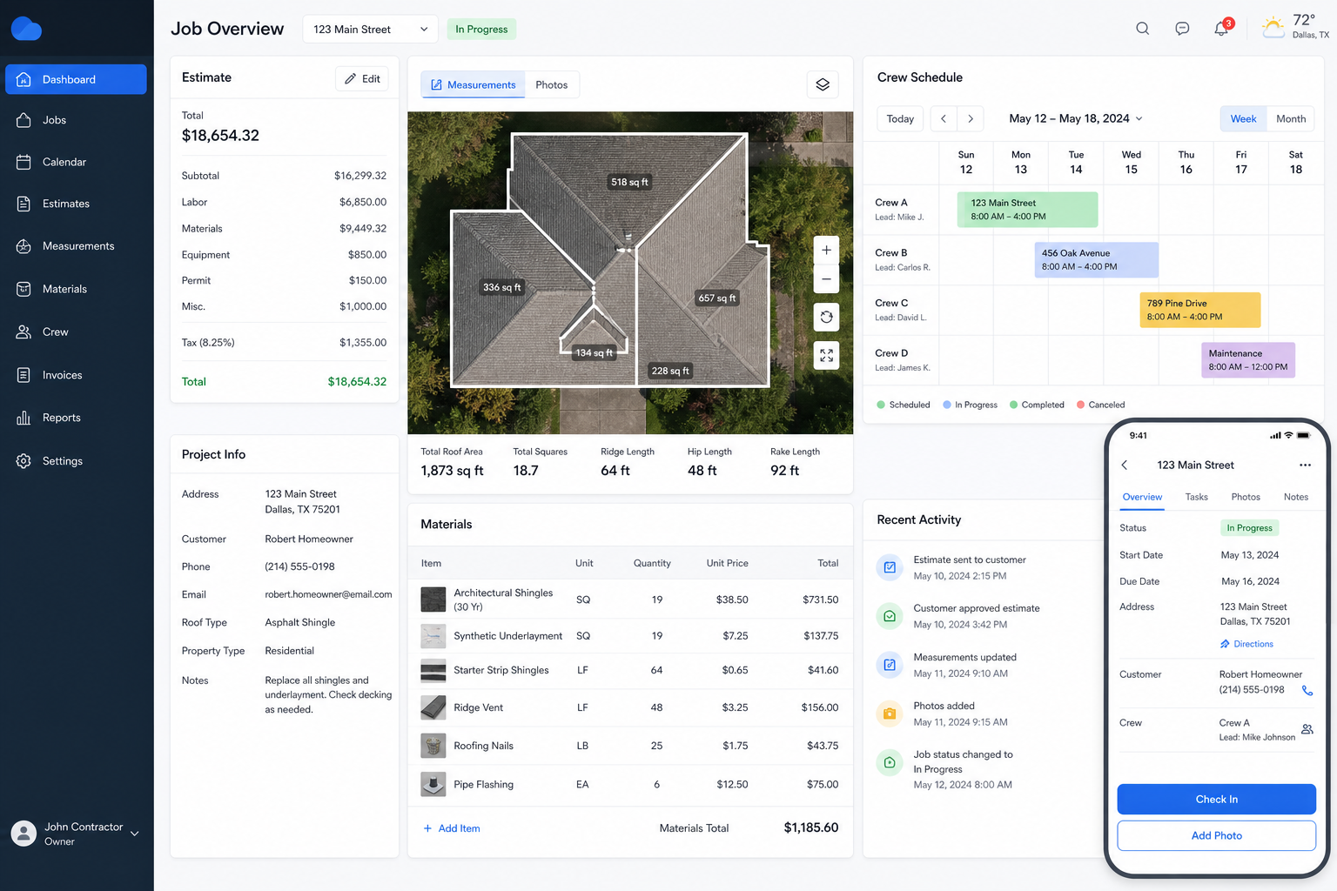Expand roof map to fullscreen

point(826,355)
